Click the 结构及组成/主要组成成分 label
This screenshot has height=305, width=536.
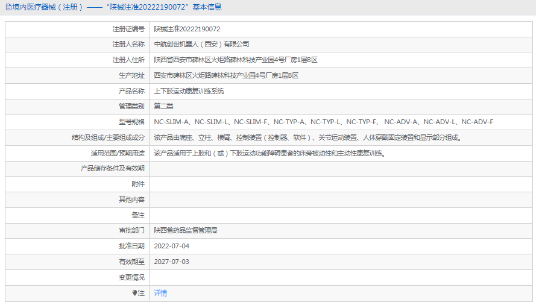pos(108,137)
